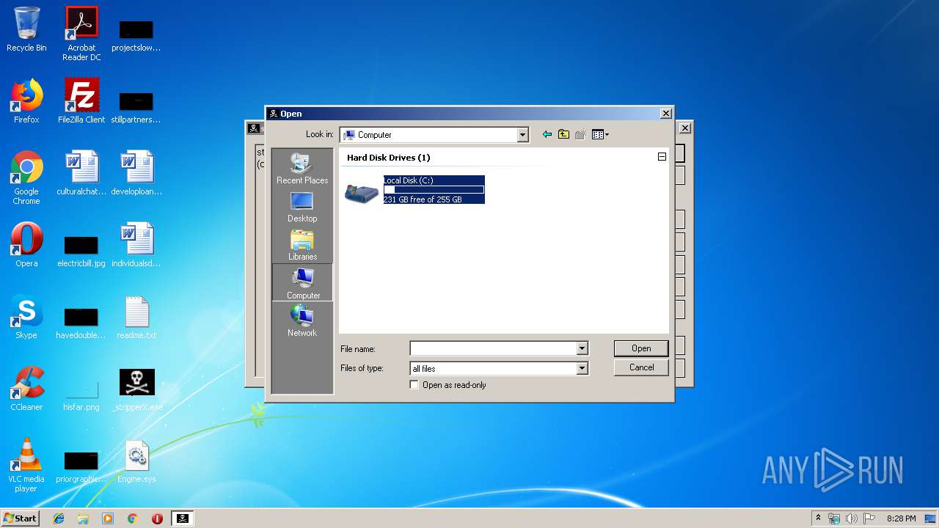Select the Google Chrome desktop shortcut
This screenshot has width=939, height=528.
pos(26,178)
